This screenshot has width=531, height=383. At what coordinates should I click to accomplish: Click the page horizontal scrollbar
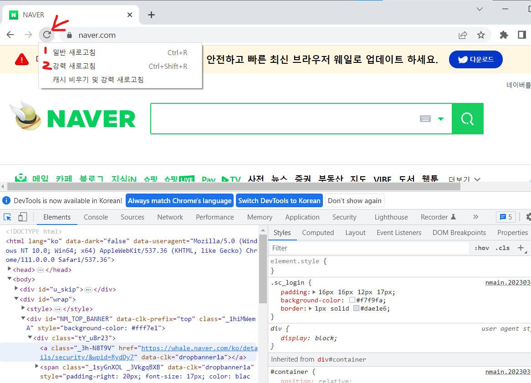point(234,186)
